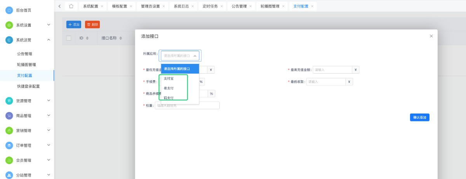The width and height of the screenshot is (466, 179).
Task: Tick the select-all checkbox in table header
Action: (x=69, y=38)
